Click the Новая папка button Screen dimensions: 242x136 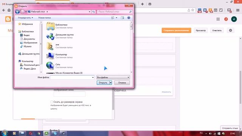tap(45, 18)
